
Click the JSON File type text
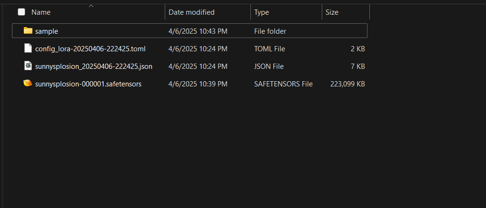268,66
